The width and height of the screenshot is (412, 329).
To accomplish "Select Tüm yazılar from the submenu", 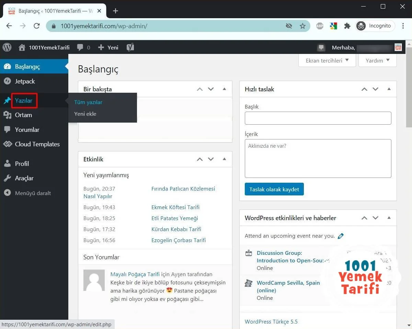I will coord(88,102).
